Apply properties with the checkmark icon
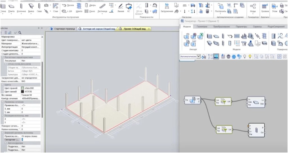 (x=15, y=33)
